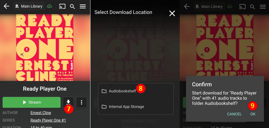Tap the dimmed book cover in right screen
The height and width of the screenshot is (128, 269).
pos(225,45)
